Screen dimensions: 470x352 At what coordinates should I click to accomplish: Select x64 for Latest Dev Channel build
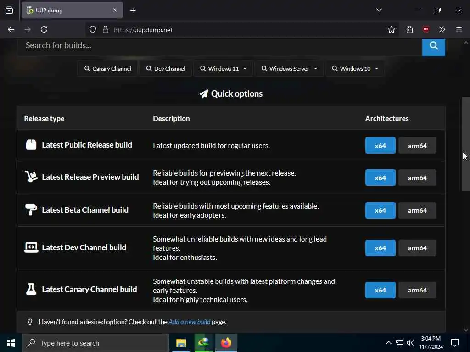tap(380, 248)
